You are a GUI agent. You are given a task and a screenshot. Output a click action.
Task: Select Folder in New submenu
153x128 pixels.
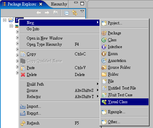point(125,74)
